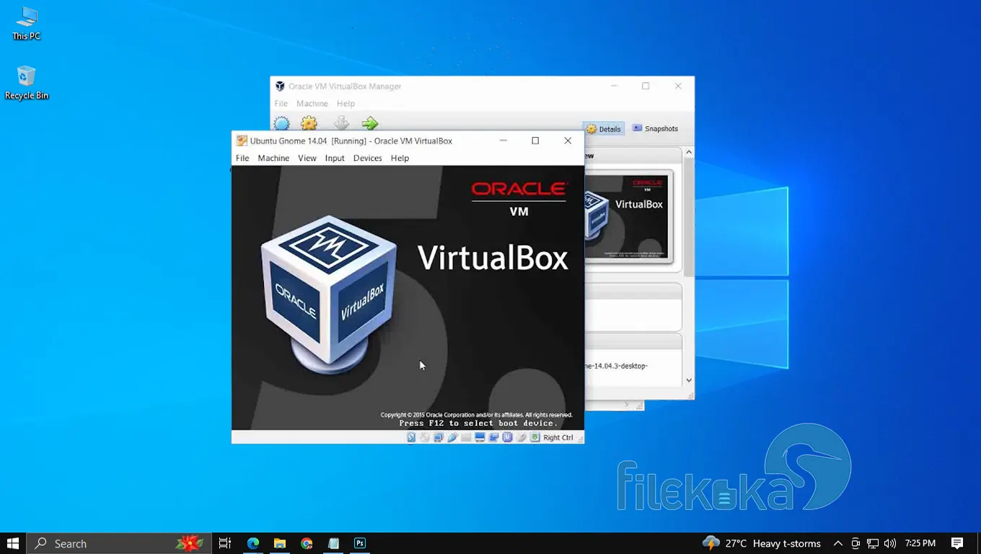
Task: Click the grayed shared folders indicator in VM status bar
Action: (466, 437)
